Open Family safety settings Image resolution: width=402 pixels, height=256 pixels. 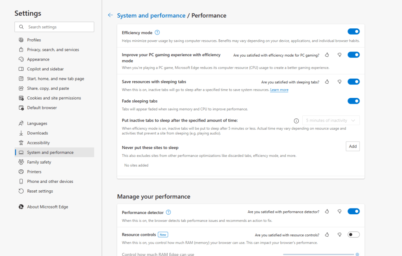point(54,162)
